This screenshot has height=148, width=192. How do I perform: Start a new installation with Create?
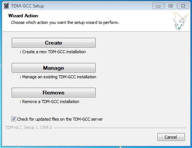pyautogui.click(x=53, y=43)
